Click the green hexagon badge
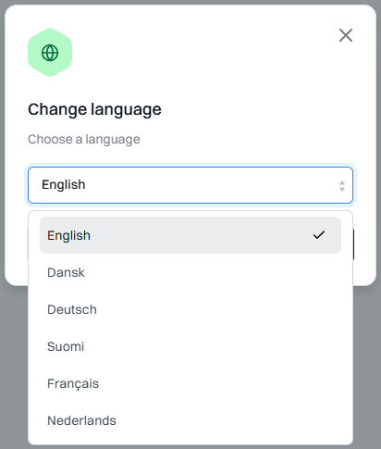The height and width of the screenshot is (449, 381). coord(50,53)
